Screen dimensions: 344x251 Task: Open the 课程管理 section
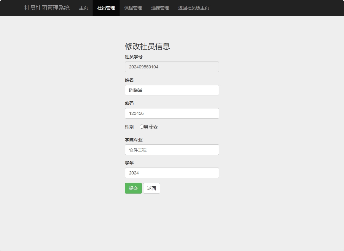[133, 8]
